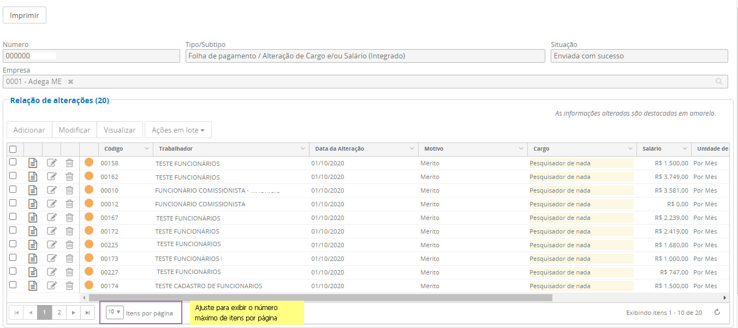The image size is (738, 328).
Task: Click the Imprimir button
Action: [x=25, y=15]
